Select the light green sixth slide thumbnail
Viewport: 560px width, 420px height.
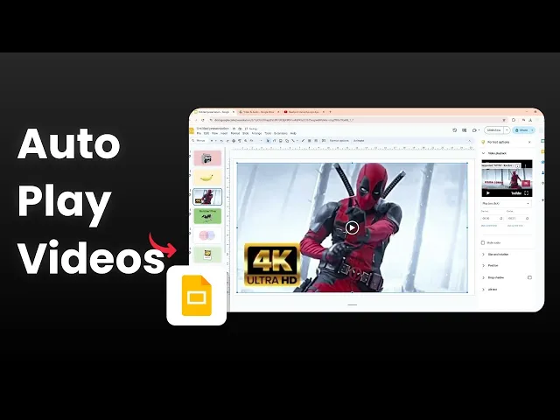[x=207, y=255]
